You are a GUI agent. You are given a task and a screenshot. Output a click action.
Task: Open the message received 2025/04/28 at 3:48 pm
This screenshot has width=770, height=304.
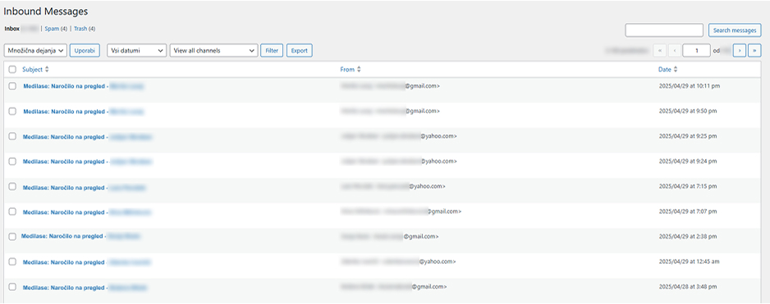click(x=85, y=288)
